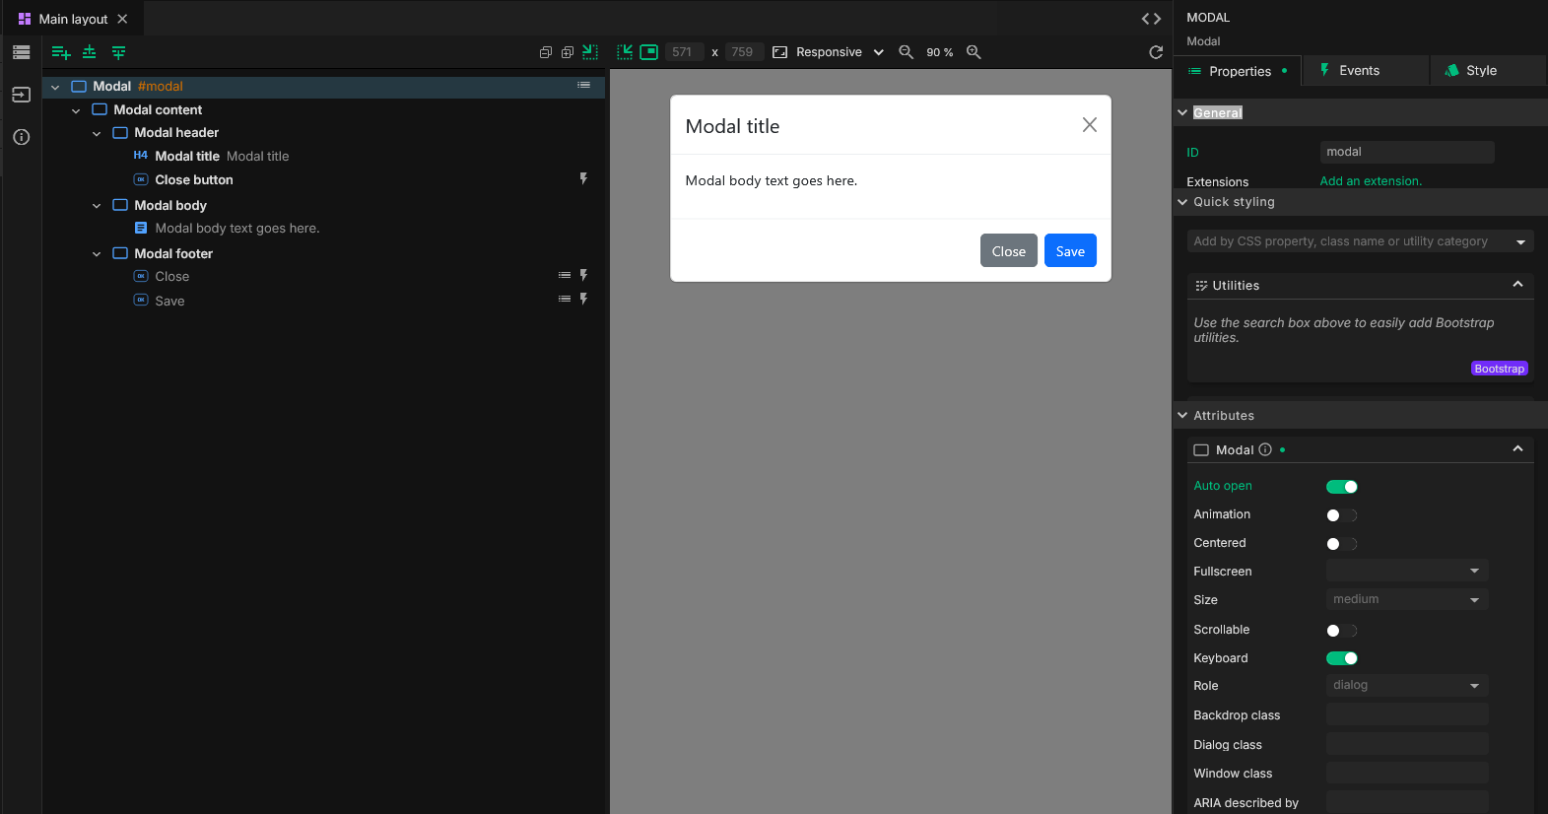
Task: Collapse the Modal #modal tree node
Action: pos(55,87)
